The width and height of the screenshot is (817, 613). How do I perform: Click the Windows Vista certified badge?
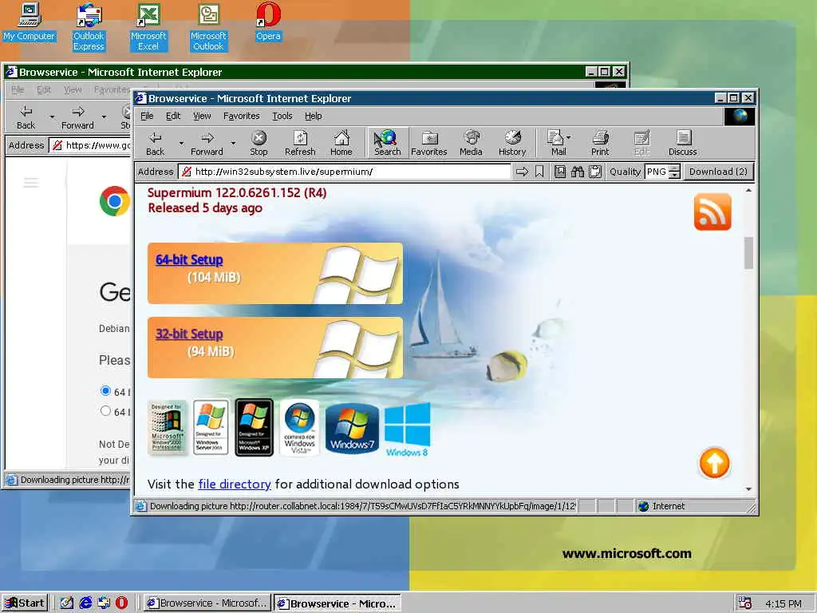click(x=300, y=428)
